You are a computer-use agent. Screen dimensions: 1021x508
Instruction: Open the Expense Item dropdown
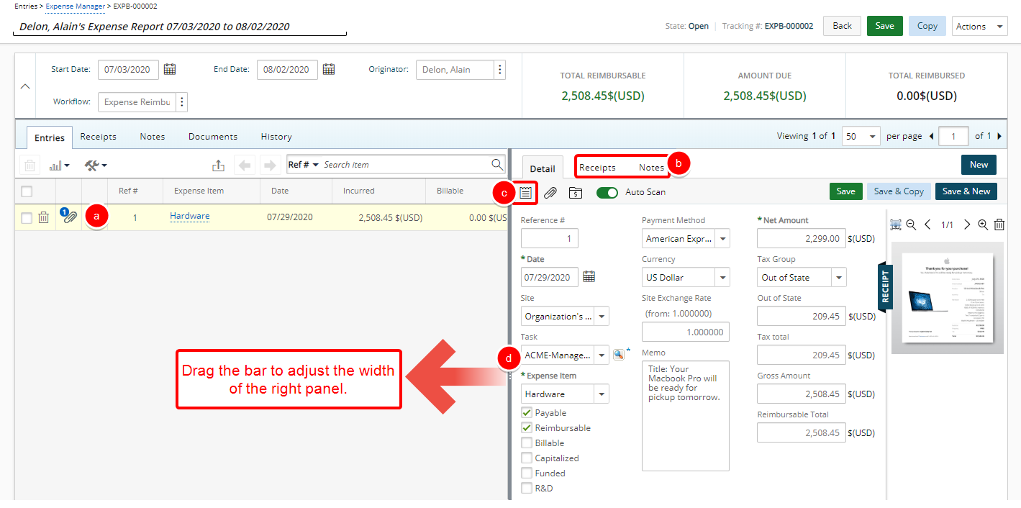click(x=602, y=394)
